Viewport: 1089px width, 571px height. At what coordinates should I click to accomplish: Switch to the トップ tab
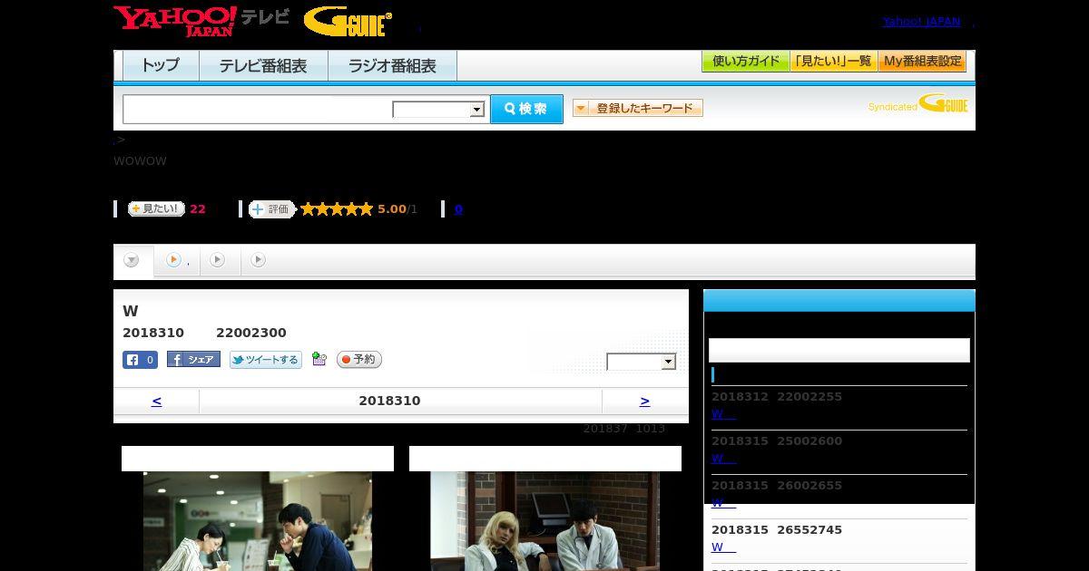click(x=161, y=66)
